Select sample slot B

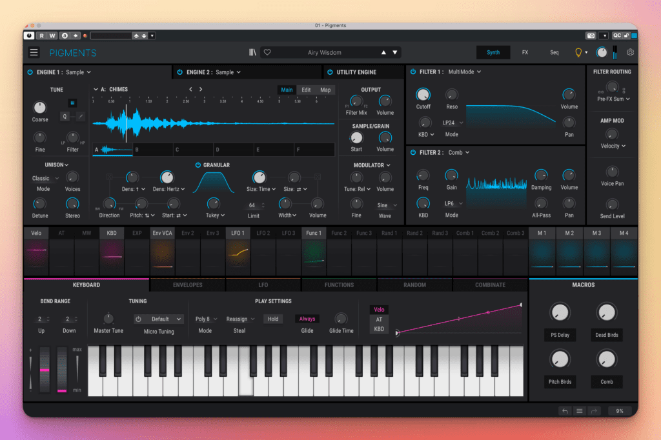pyautogui.click(x=152, y=150)
